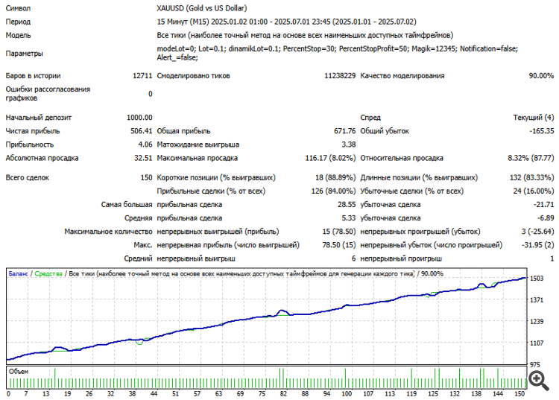Image resolution: width=559 pixels, height=400 pixels.
Task: Click profit factor value 4.06
Action: point(145,145)
